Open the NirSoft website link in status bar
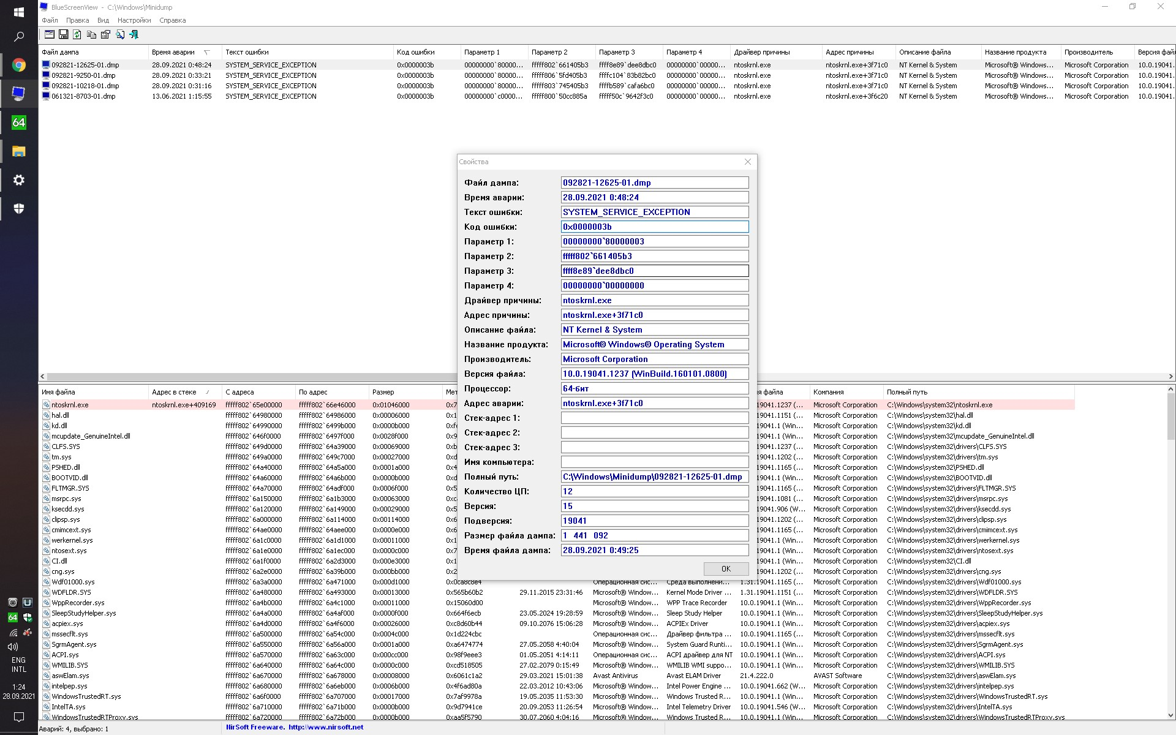This screenshot has height=735, width=1176. click(325, 728)
